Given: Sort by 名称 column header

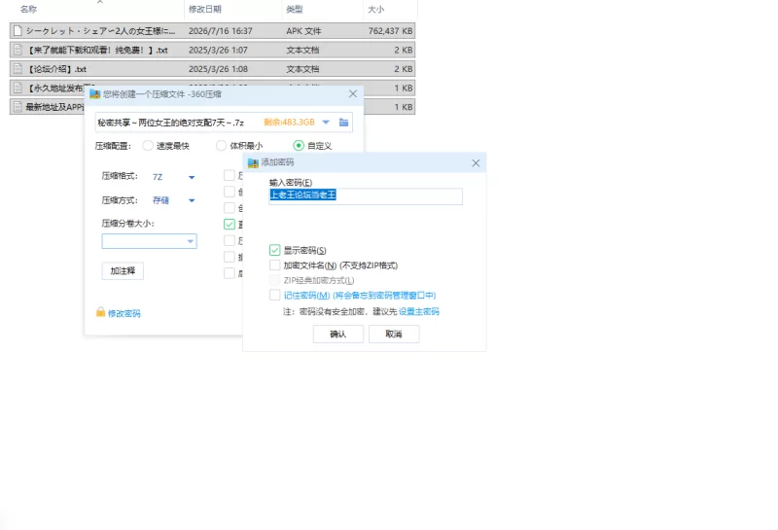Looking at the screenshot, I should click(29, 9).
